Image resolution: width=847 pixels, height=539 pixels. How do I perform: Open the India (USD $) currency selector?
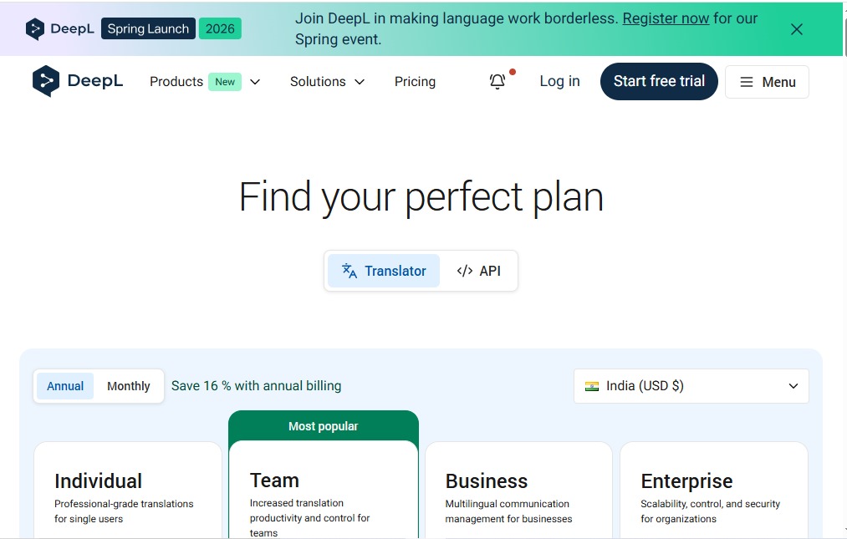691,386
